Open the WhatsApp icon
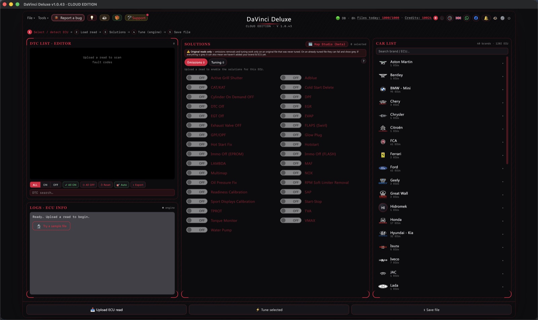Image resolution: width=538 pixels, height=320 pixels. tap(467, 18)
